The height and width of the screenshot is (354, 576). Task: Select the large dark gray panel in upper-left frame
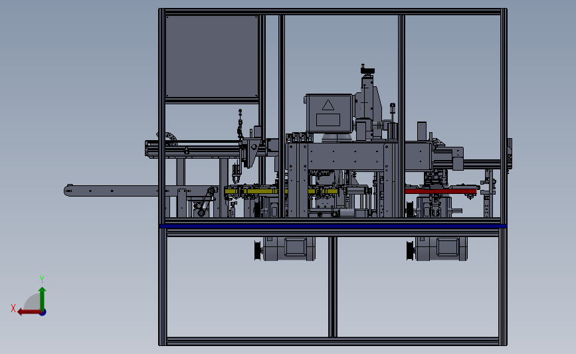coord(212,56)
